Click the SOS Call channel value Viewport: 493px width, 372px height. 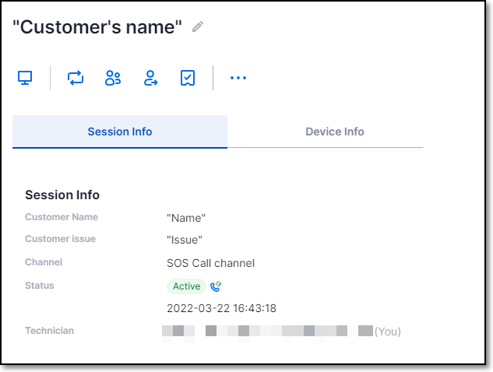coord(210,263)
